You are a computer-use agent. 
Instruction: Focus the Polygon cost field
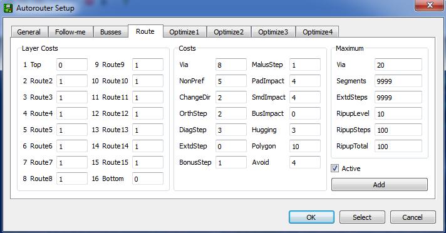click(305, 146)
